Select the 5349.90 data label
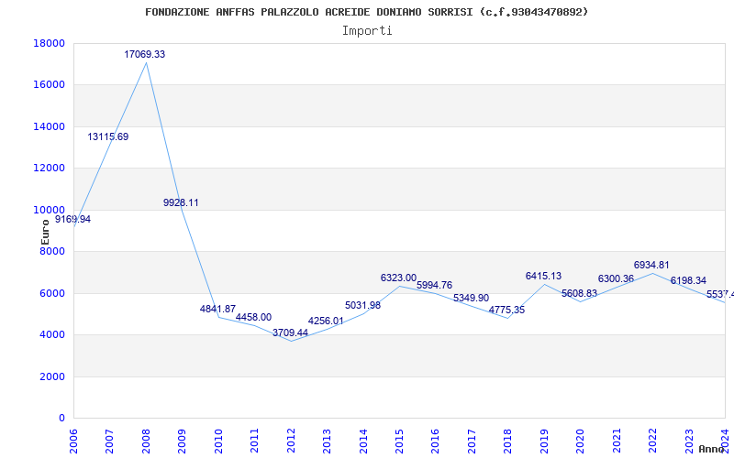The width and height of the screenshot is (734, 458). 471,299
